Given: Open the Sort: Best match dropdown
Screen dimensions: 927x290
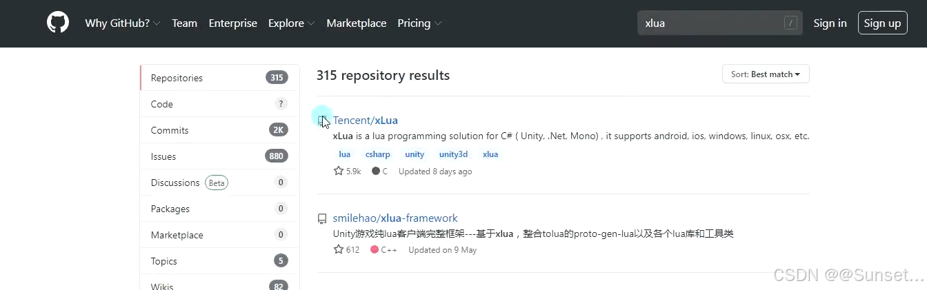Looking at the screenshot, I should click(766, 74).
